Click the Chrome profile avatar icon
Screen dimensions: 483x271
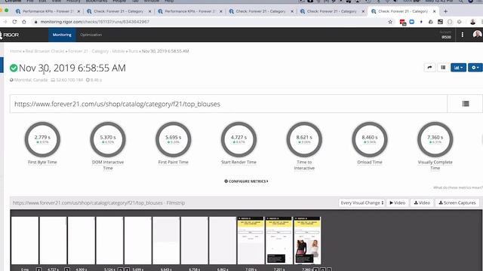pos(473,22)
